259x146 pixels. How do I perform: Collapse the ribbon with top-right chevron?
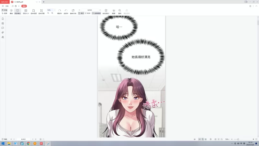point(256,6)
